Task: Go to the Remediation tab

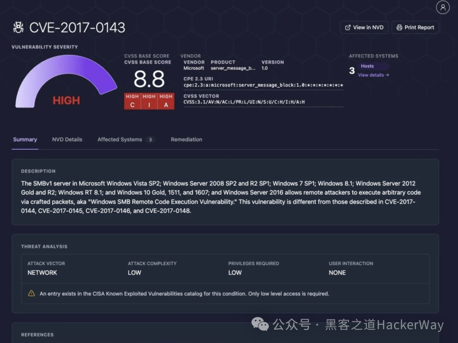Action: tap(186, 139)
